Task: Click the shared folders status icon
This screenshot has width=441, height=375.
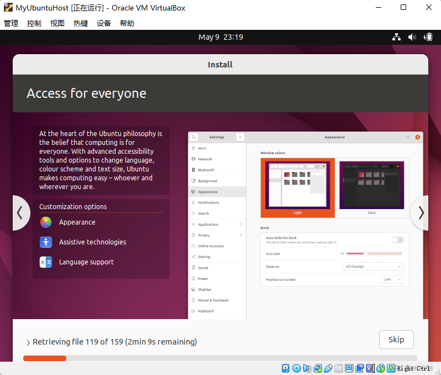Action: [x=339, y=368]
